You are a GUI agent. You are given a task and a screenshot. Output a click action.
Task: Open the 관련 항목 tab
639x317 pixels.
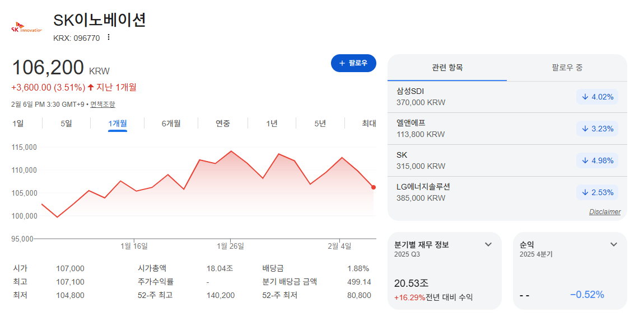(x=447, y=68)
